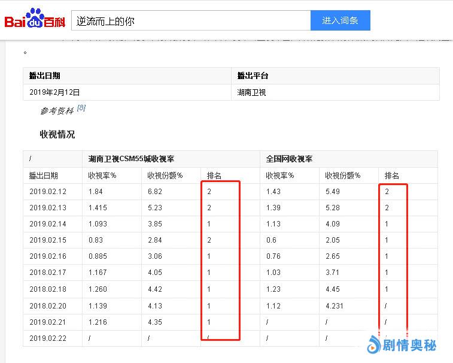
Task: Click the 收视情况 section heading
Action: tap(57, 134)
